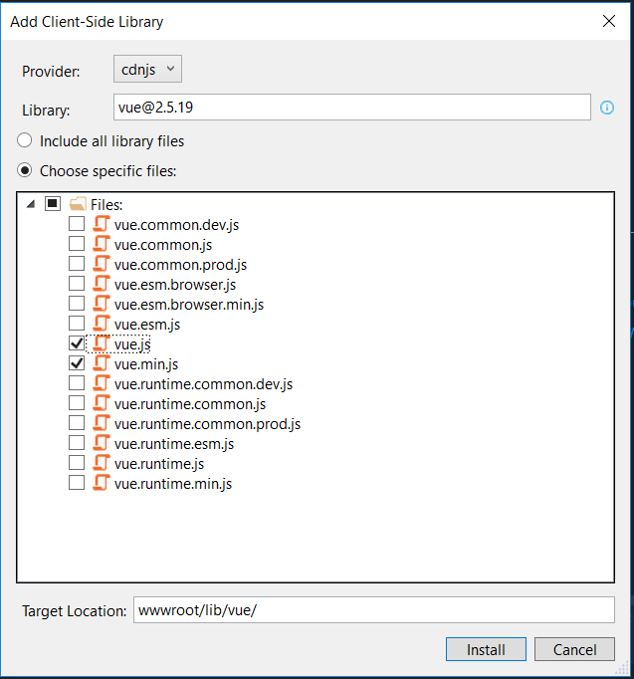Click the vue.min.js file icon
The image size is (634, 679).
tap(101, 363)
